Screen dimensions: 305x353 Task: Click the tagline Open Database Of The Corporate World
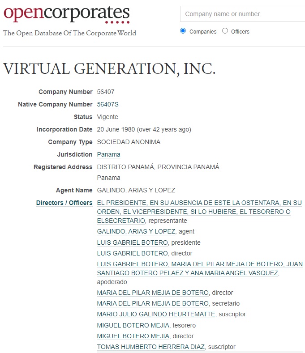pos(70,33)
